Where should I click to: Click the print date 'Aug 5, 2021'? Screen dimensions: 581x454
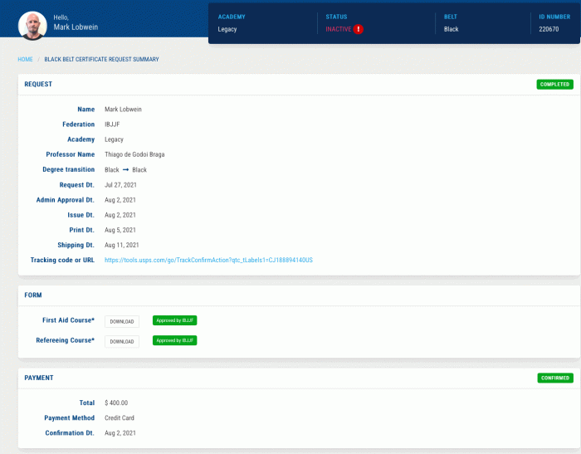(x=120, y=230)
